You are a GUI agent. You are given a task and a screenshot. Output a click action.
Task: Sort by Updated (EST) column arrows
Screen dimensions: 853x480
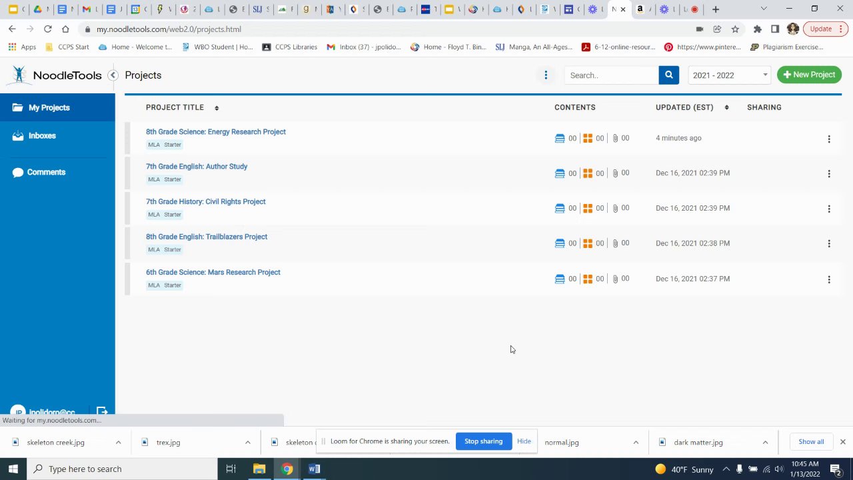coord(726,108)
